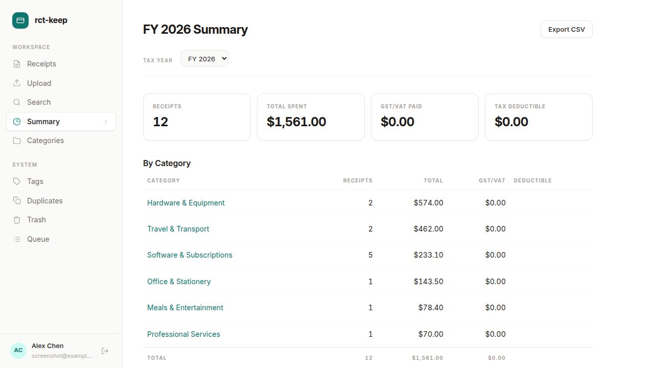
Task: Select the Summary pie-chart icon
Action: click(x=18, y=121)
